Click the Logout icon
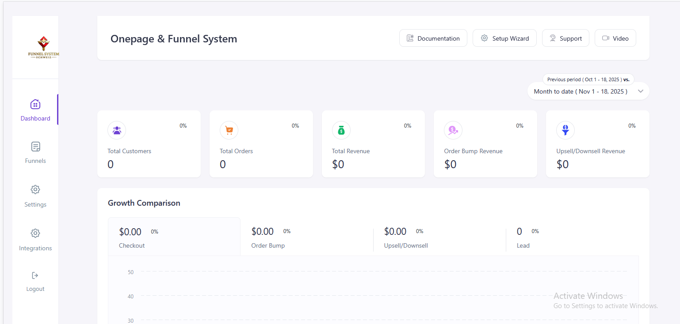The height and width of the screenshot is (324, 680). [35, 275]
